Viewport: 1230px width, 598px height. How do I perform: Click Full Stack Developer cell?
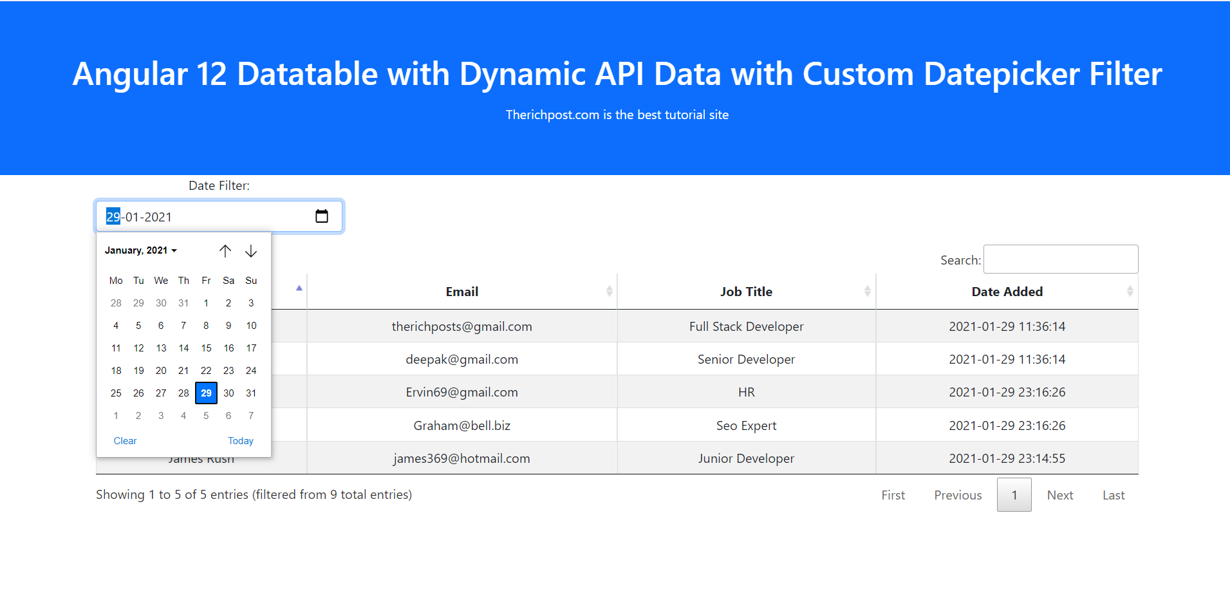(747, 326)
